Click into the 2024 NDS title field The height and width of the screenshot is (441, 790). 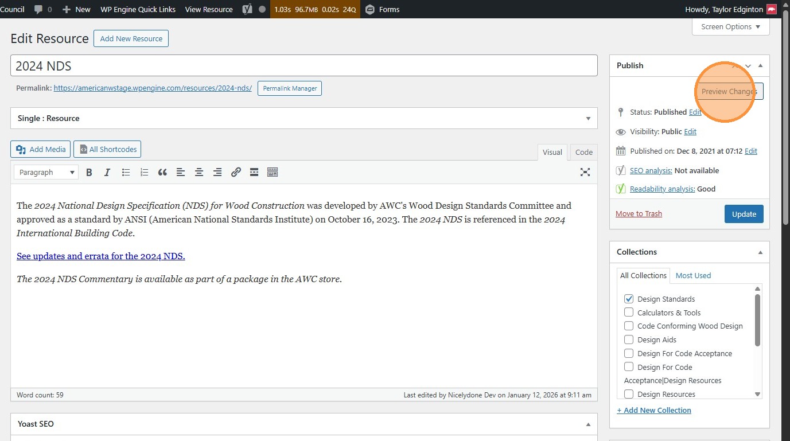tap(304, 66)
